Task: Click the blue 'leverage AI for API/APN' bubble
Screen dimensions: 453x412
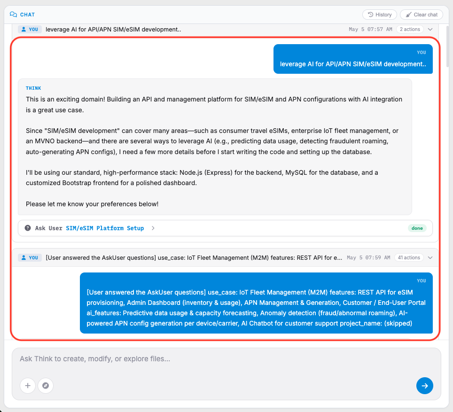Action: pos(353,59)
